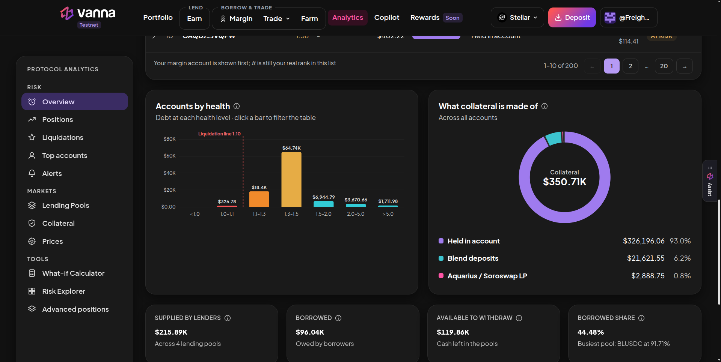
Task: Switch to the Farm tab
Action: click(x=309, y=18)
